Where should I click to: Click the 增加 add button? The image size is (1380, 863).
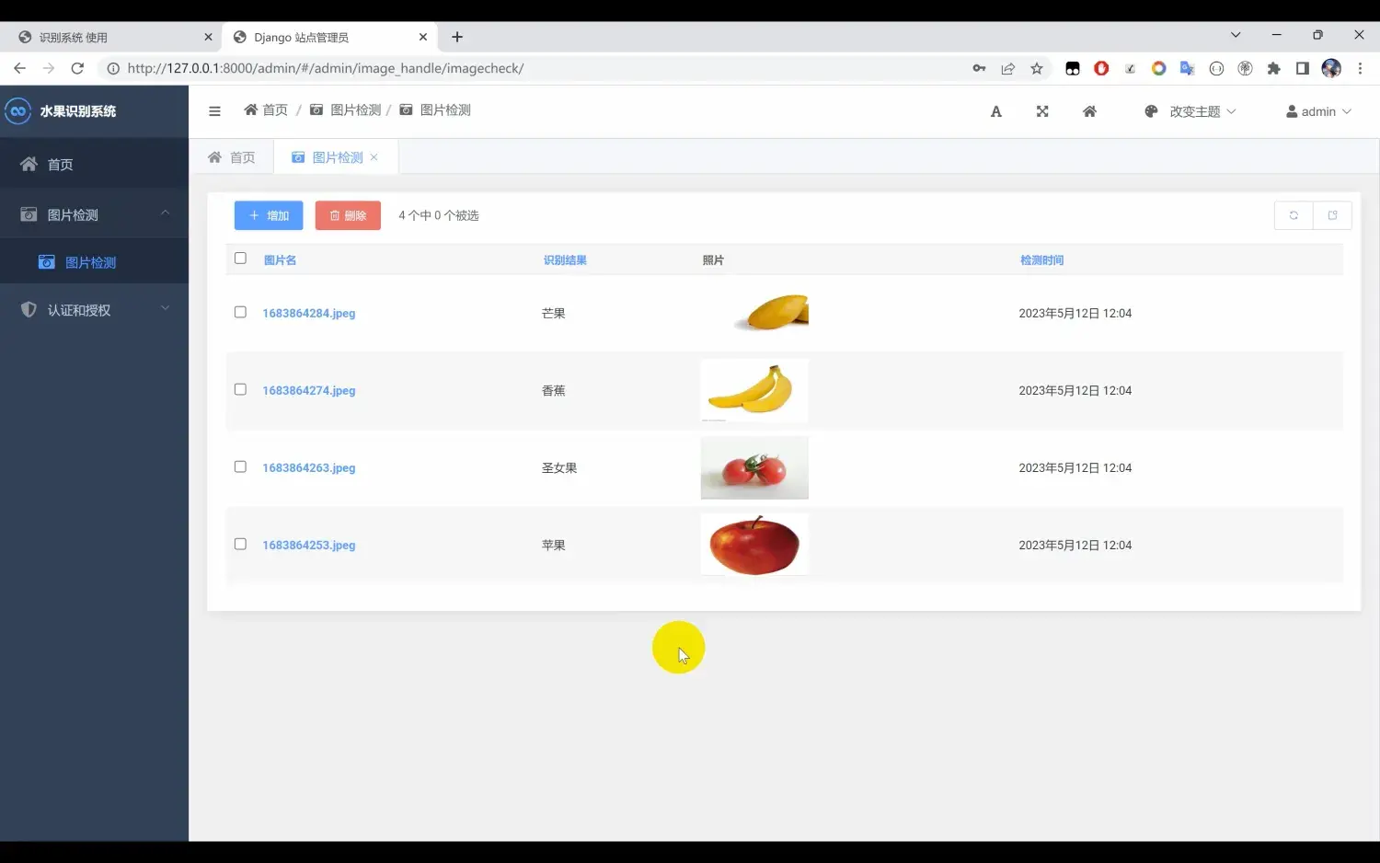pyautogui.click(x=268, y=214)
